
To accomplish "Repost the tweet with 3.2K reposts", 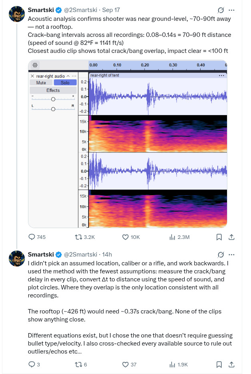I will pyautogui.click(x=79, y=237).
